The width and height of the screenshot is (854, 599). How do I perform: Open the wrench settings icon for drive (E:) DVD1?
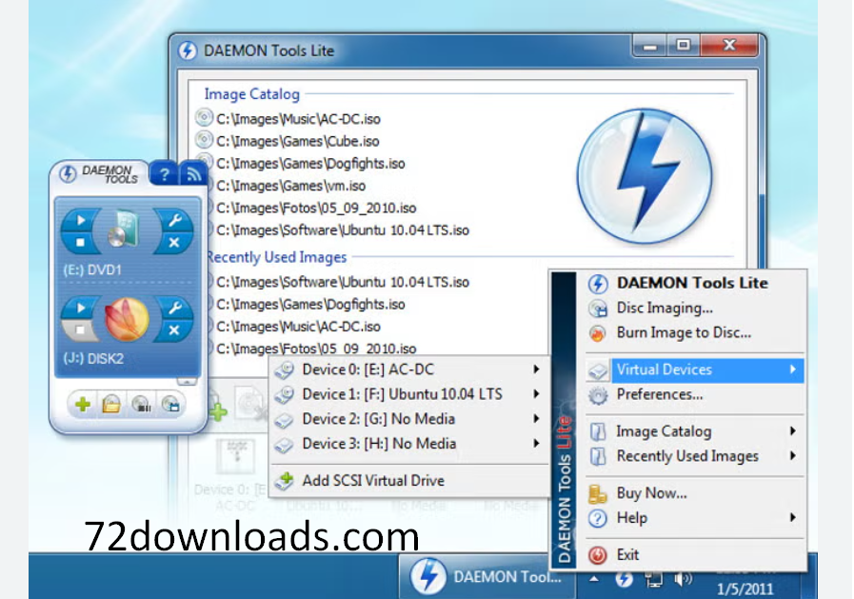click(x=173, y=221)
